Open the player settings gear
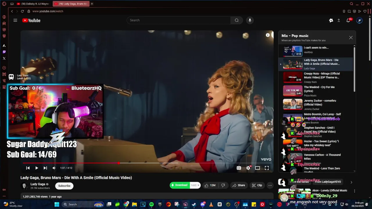The image size is (372, 209). 248,168
